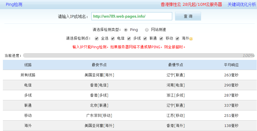Click 美国圣何塞[海外] in the 海外 row
257x131 pixels.
[99, 126]
